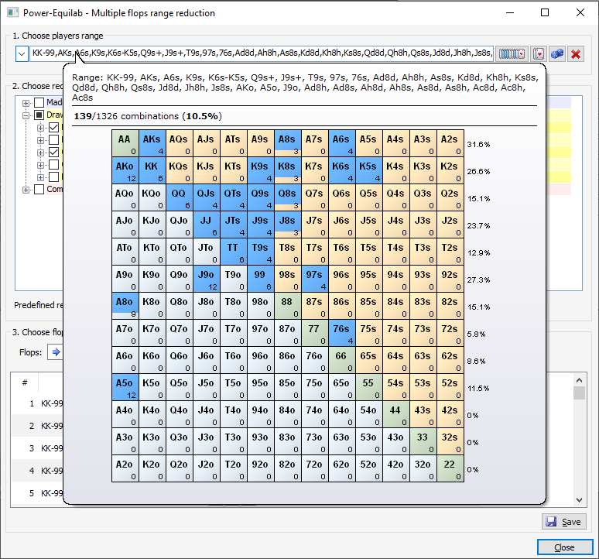Click the Flops: label
Viewport: 599px width, 559px height.
[x=30, y=352]
